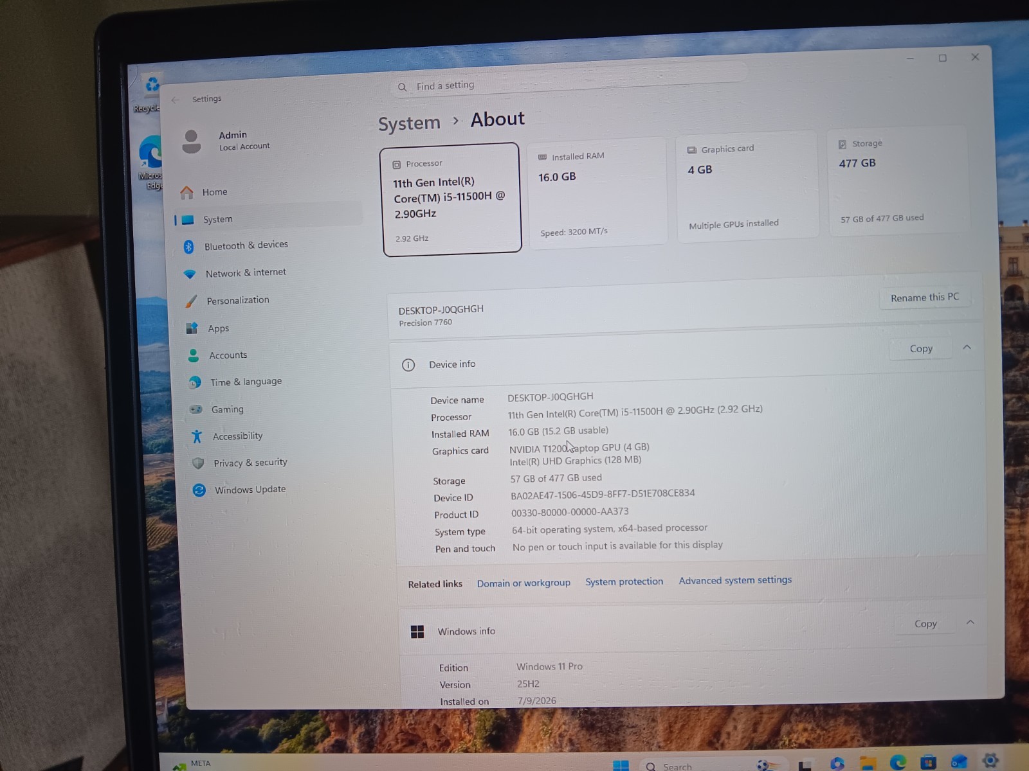Click the Windows 11 Pro edition text
The height and width of the screenshot is (771, 1029).
point(549,667)
